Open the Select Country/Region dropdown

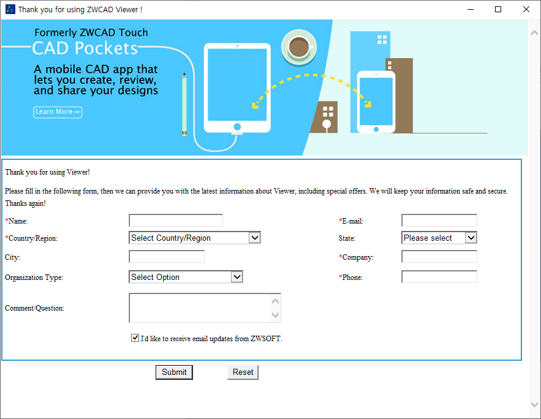pyautogui.click(x=195, y=238)
